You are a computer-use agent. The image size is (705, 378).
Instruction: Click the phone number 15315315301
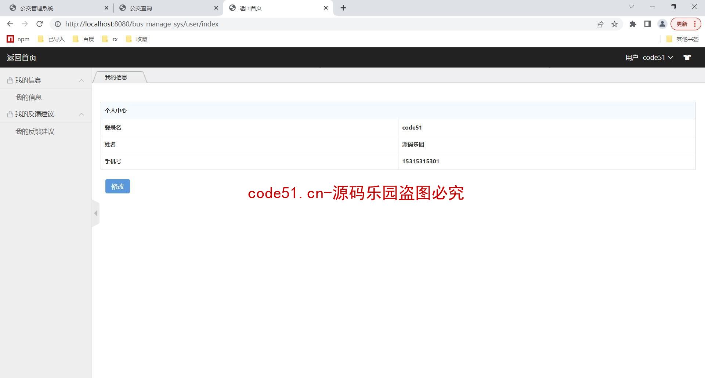[x=421, y=161]
